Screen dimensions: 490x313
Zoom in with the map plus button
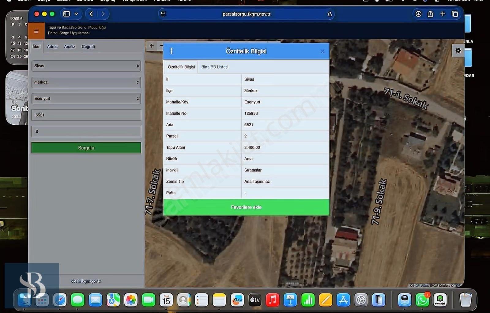[152, 46]
